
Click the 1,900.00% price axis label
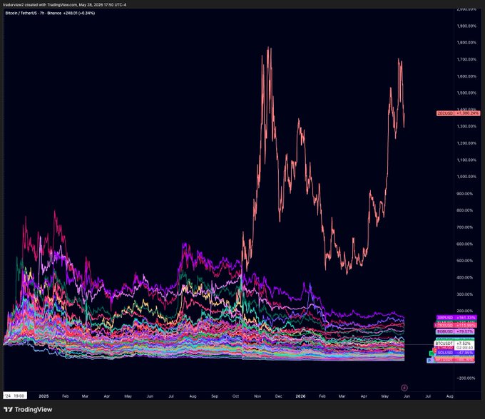click(x=466, y=26)
